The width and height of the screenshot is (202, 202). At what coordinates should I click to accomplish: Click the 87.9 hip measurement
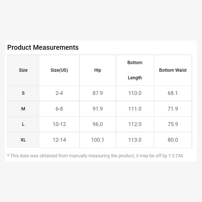[x=98, y=93]
